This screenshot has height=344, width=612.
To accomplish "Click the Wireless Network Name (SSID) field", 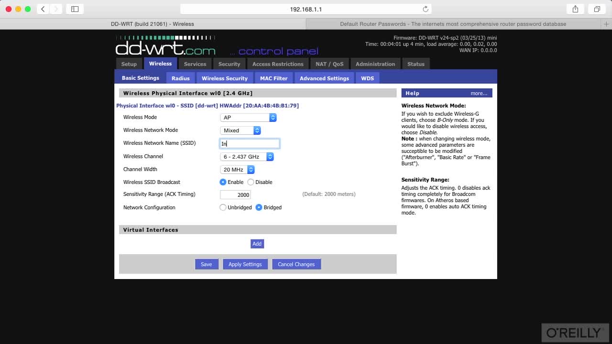I will tap(250, 143).
